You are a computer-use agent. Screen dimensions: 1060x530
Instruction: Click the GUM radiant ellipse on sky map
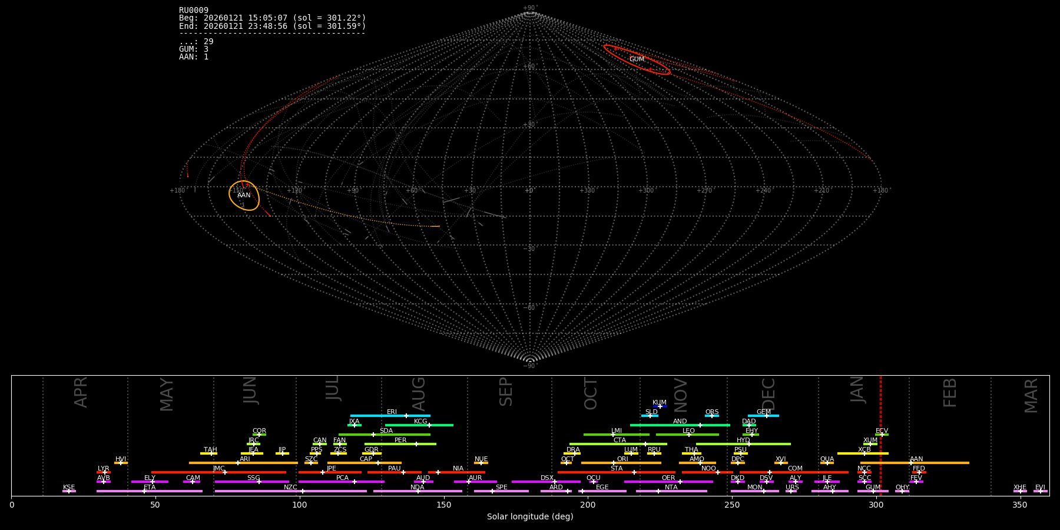point(637,59)
